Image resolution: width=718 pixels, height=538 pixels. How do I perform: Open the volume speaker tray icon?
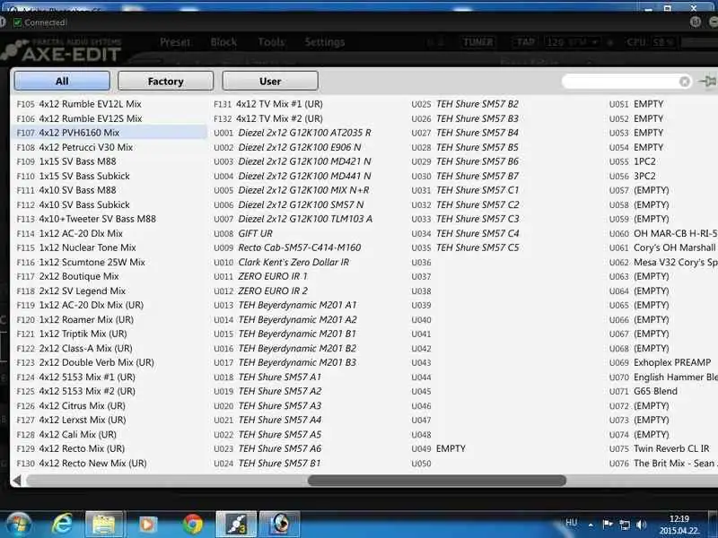(x=642, y=525)
